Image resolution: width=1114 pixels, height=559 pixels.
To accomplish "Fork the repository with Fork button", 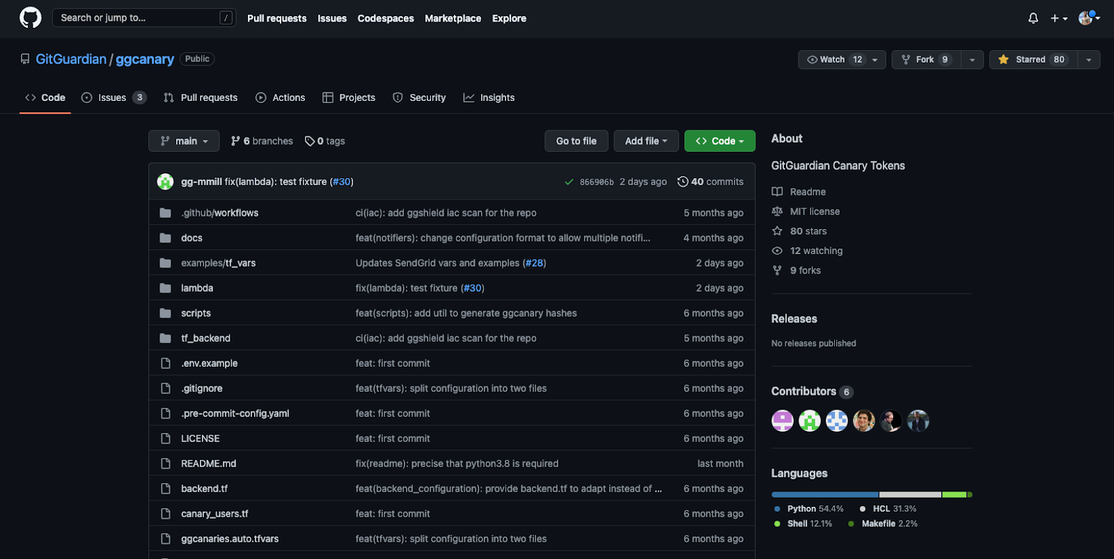I will click(x=925, y=60).
